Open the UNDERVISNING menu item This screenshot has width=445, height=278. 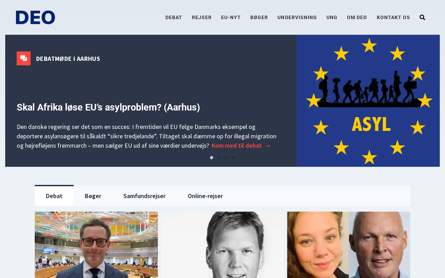297,17
